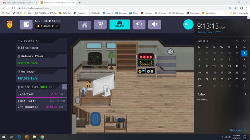Image resolution: width=250 pixels, height=140 pixels.
Task: Open the volume tray icon
Action: 230,137
